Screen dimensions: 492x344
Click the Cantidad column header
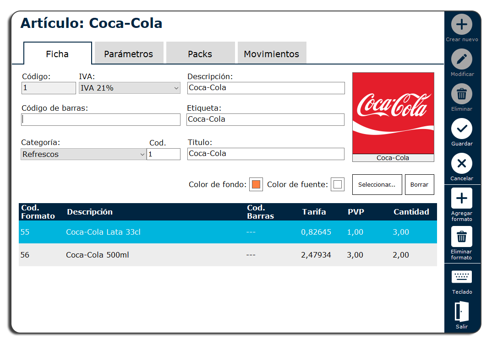(411, 212)
